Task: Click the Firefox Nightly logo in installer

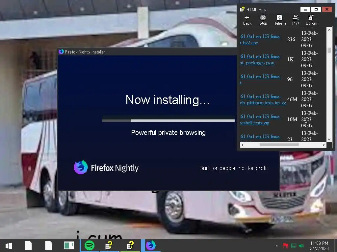Action: click(106, 168)
